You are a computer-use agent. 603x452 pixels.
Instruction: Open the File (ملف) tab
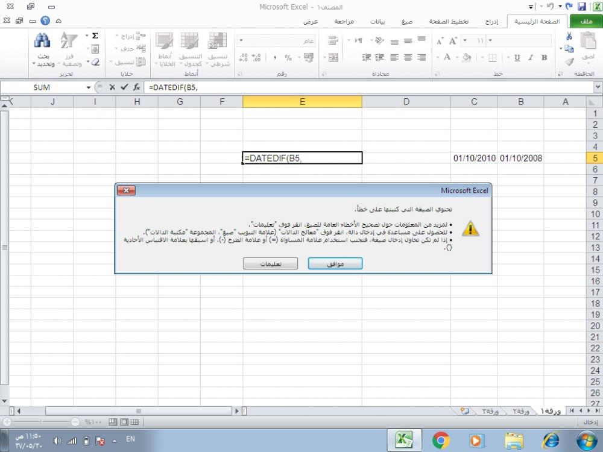586,22
